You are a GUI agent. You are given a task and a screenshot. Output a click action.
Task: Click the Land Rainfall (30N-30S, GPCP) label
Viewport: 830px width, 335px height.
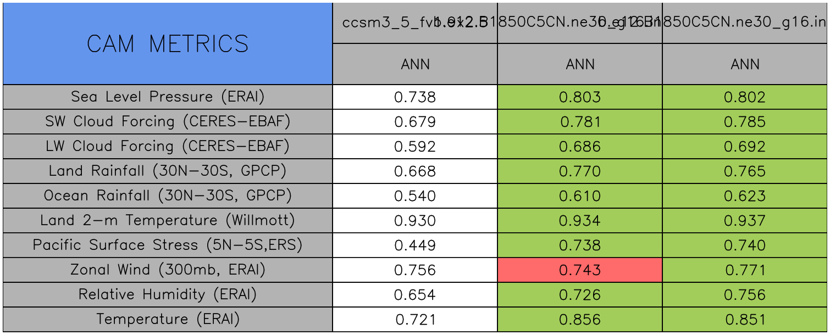coord(168,171)
